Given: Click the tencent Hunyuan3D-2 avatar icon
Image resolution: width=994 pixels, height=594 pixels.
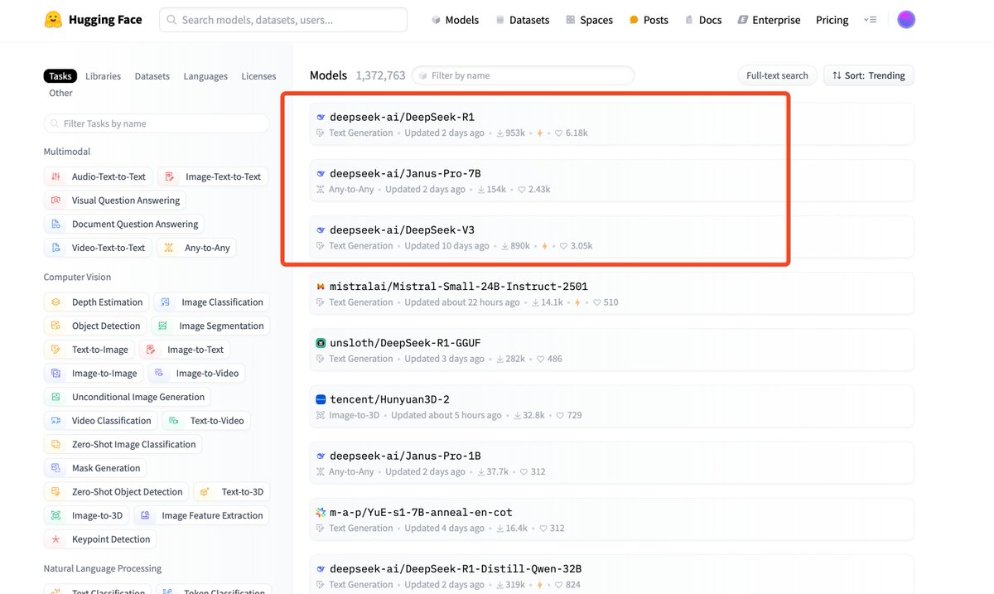Looking at the screenshot, I should click(321, 399).
